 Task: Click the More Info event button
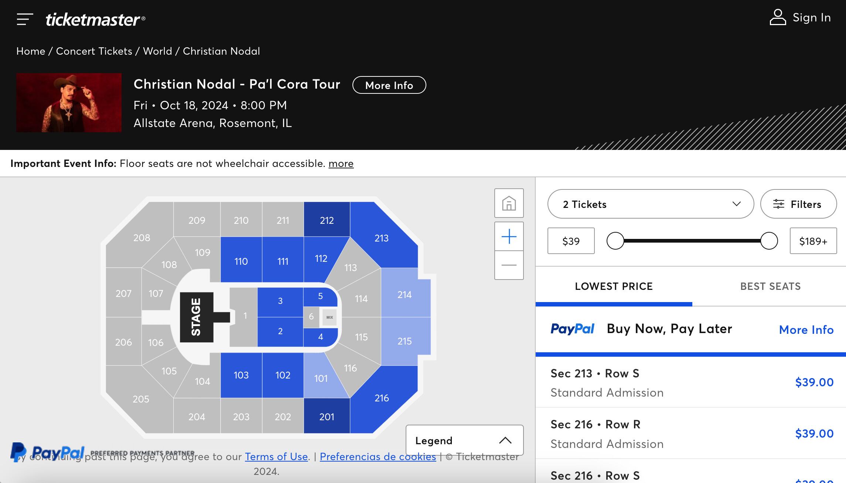pyautogui.click(x=389, y=85)
